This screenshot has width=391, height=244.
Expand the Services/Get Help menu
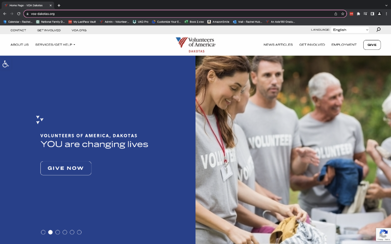click(x=55, y=45)
